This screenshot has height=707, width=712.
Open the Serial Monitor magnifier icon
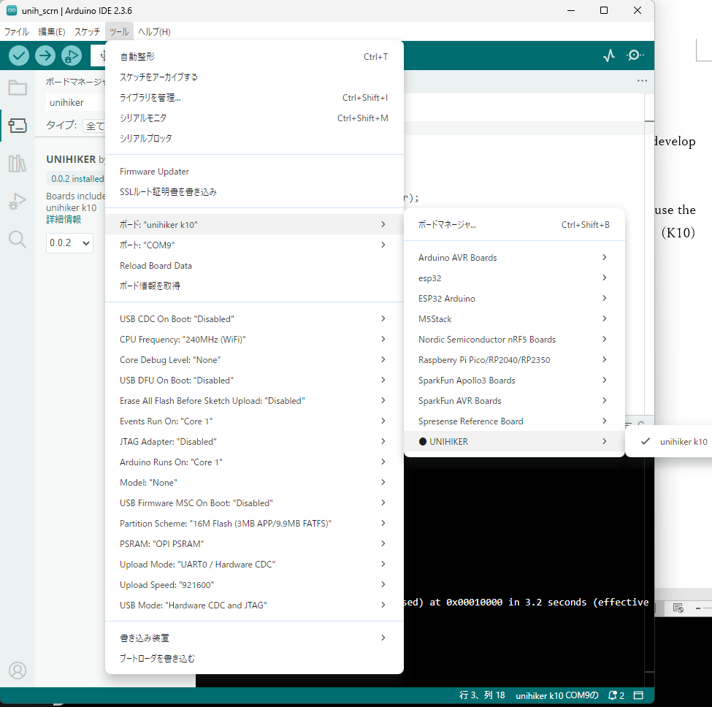pyautogui.click(x=635, y=56)
